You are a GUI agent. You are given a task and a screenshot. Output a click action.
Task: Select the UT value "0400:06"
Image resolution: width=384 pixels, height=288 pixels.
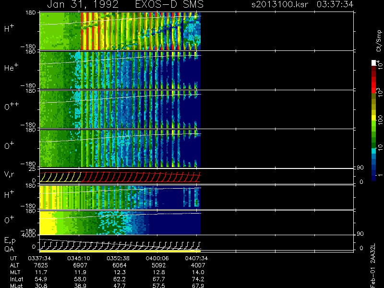157,258
